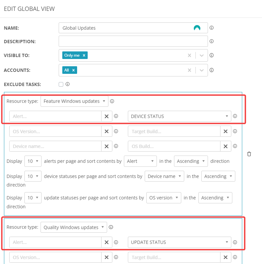
Task: Expand the Visible To dropdown chevron
Action: tap(202, 55)
